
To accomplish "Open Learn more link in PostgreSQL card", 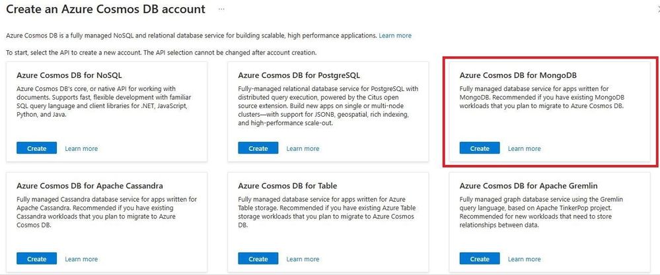I will coord(303,148).
